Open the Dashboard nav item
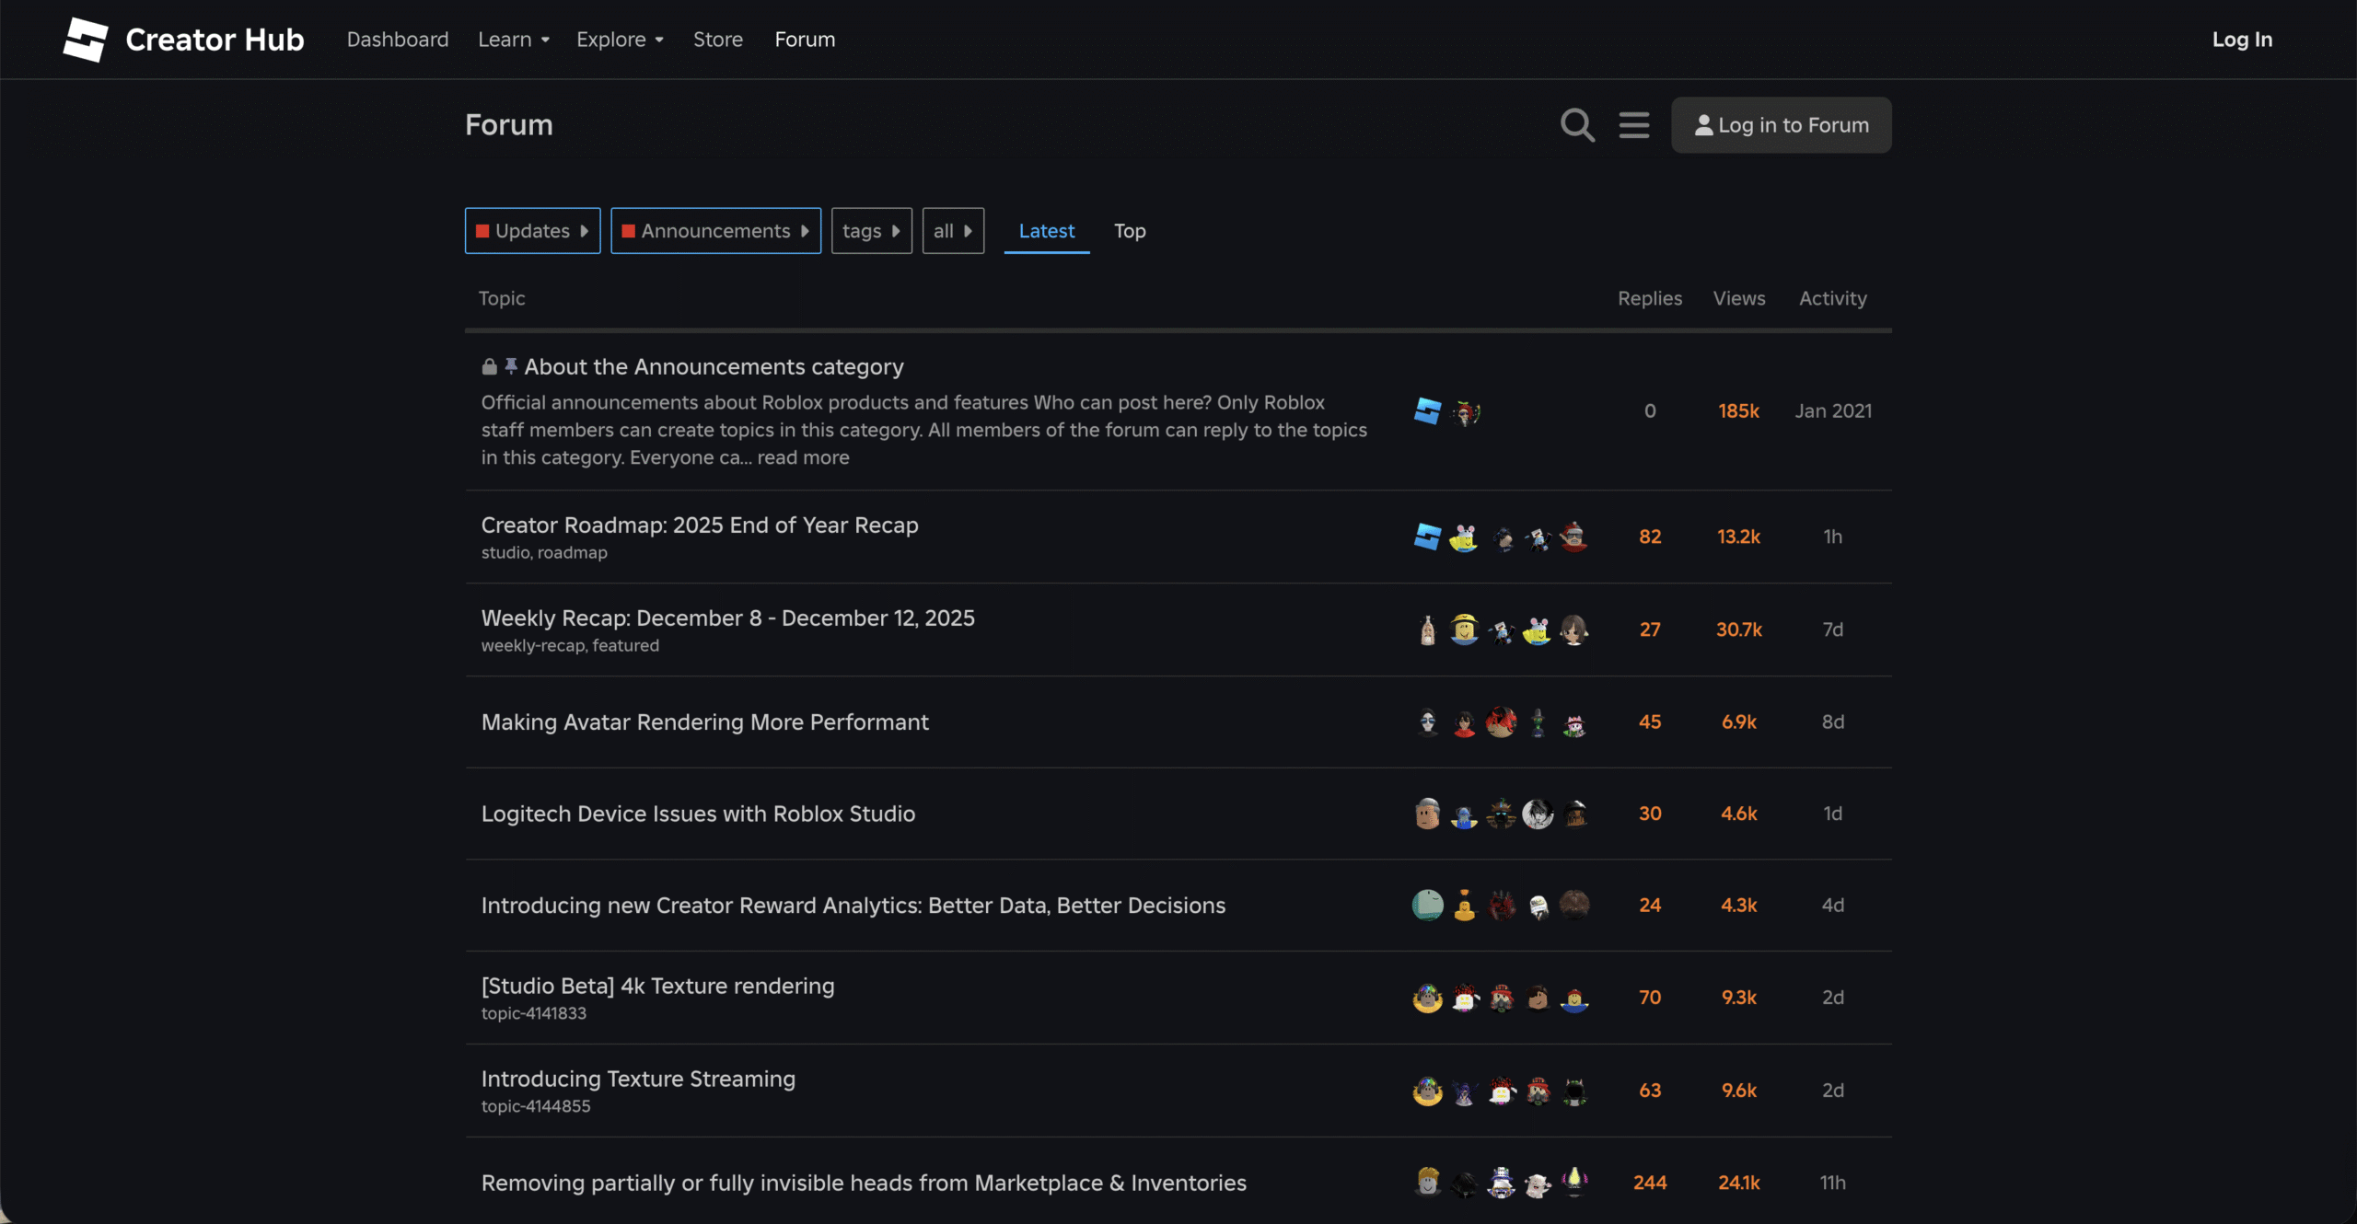Viewport: 2357px width, 1224px height. 398,40
